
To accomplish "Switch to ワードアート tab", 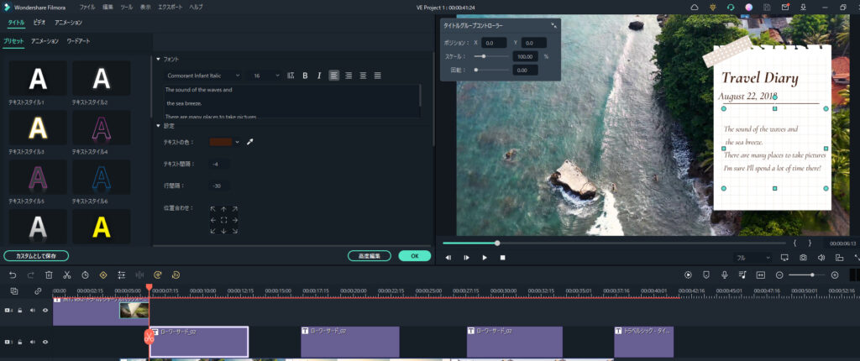I will tap(78, 41).
